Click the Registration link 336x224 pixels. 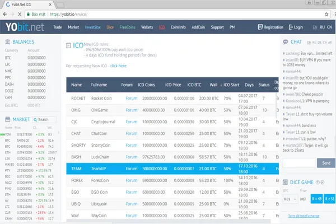[270, 27]
